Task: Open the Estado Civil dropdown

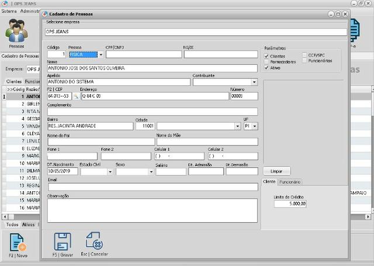Action: [x=110, y=172]
